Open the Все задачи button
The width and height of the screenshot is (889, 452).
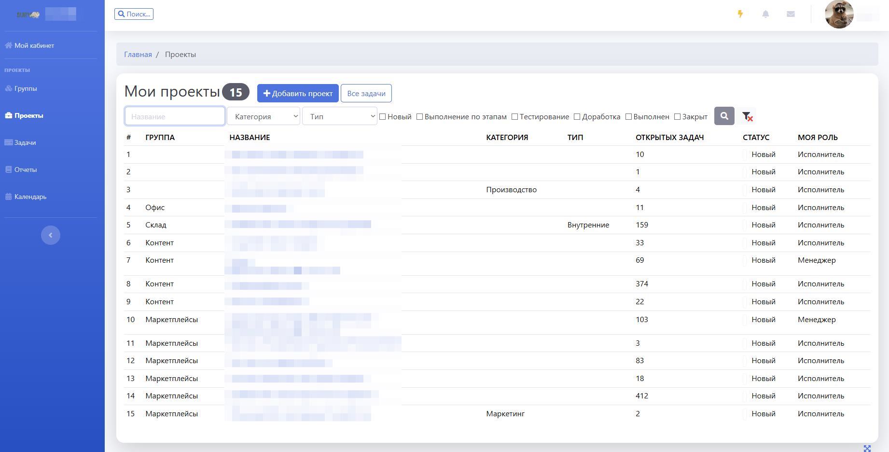click(x=366, y=93)
